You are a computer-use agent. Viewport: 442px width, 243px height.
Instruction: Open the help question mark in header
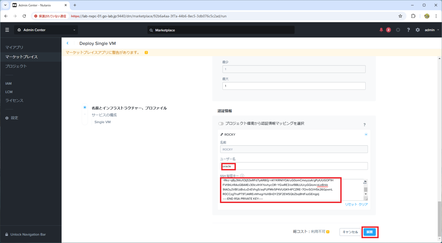[408, 30]
